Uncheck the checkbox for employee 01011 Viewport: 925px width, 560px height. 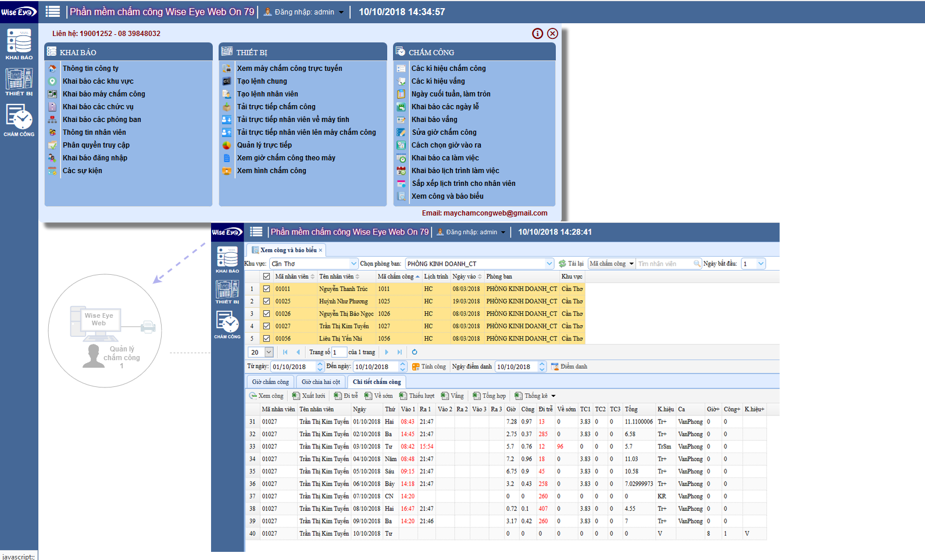point(266,289)
